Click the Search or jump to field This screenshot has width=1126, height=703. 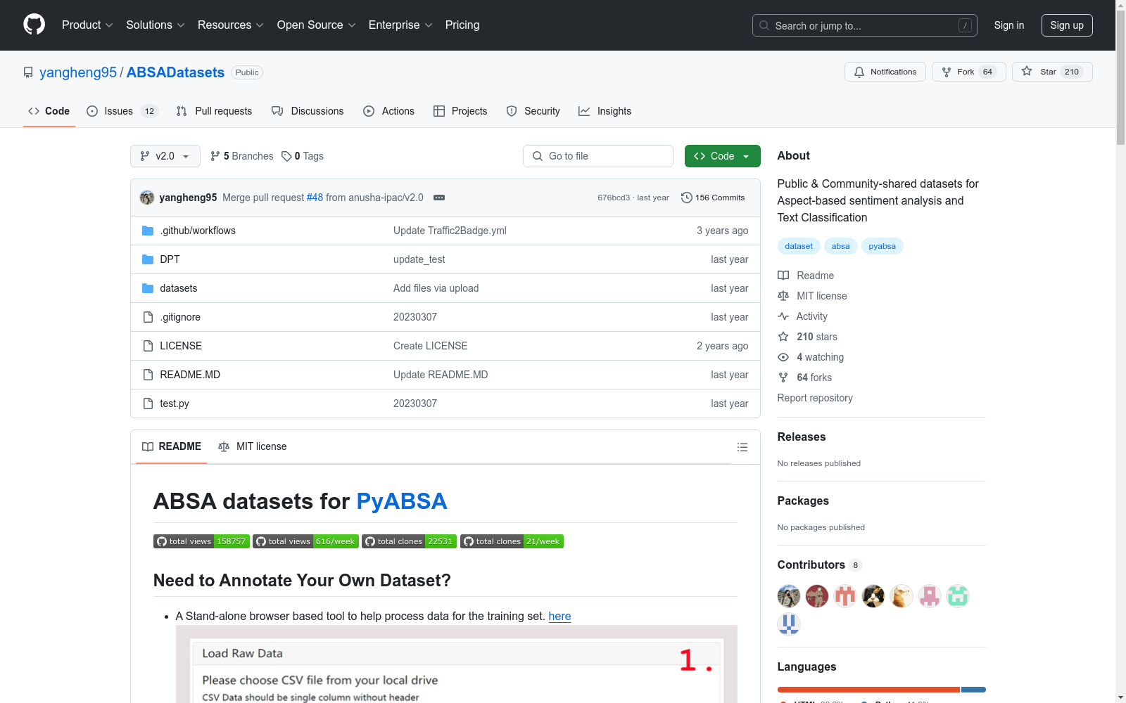(865, 25)
